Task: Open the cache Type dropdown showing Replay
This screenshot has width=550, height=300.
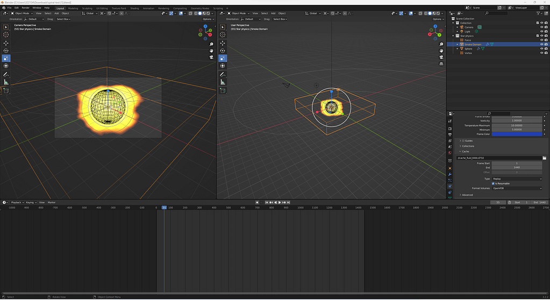Action: (x=517, y=178)
